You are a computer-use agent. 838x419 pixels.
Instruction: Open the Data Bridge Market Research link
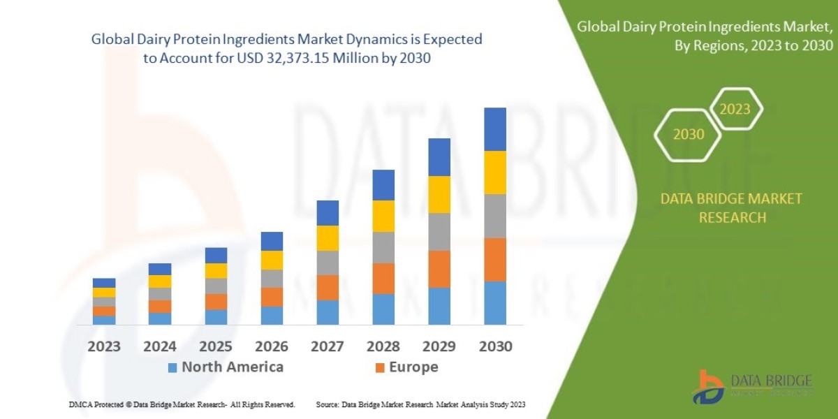click(731, 207)
